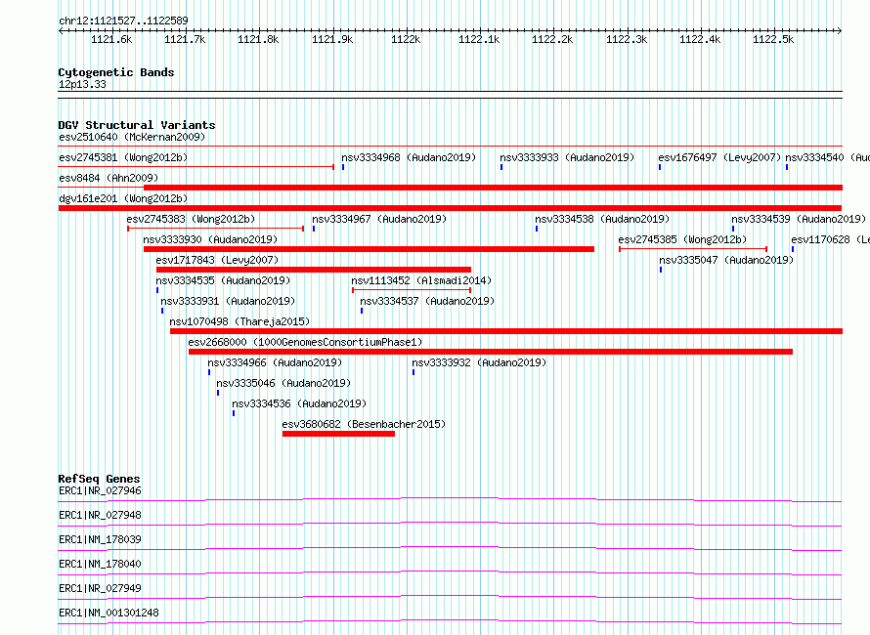Open the ERC1|NR_027949 transcript label
Image resolution: width=870 pixels, height=635 pixels.
[100, 588]
